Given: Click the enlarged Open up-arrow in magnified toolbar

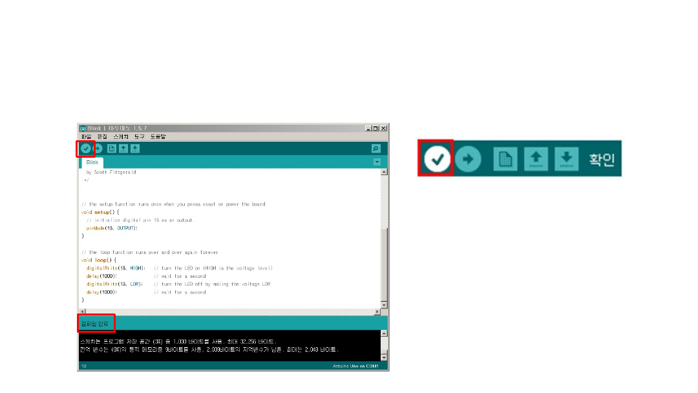Looking at the screenshot, I should click(x=536, y=159).
